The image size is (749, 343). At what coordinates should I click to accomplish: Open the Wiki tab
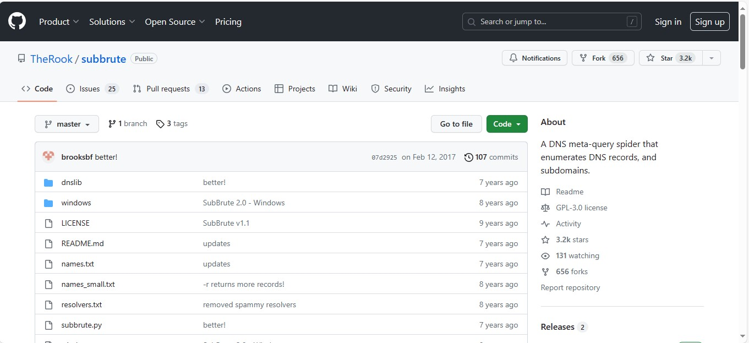343,89
